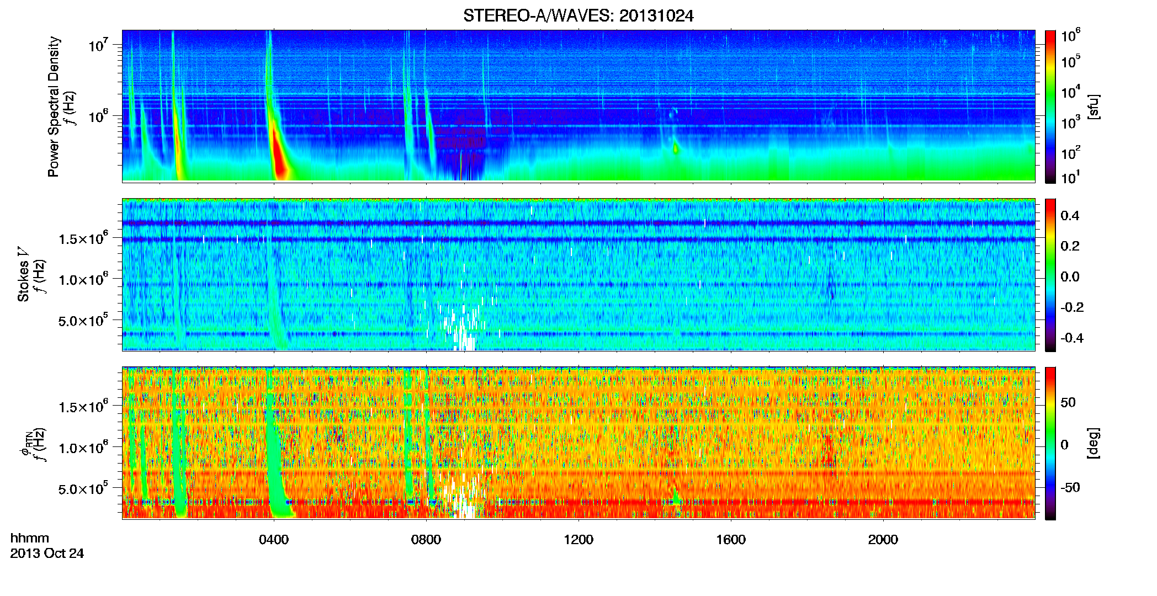
Task: Click the Power Spectral Density spectrogram panel
Action: pos(578,106)
